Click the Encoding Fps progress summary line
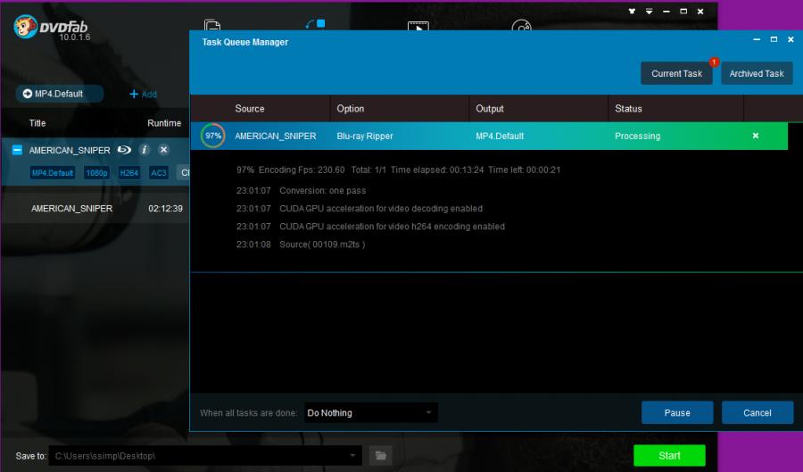Image resolution: width=803 pixels, height=472 pixels. tap(399, 170)
